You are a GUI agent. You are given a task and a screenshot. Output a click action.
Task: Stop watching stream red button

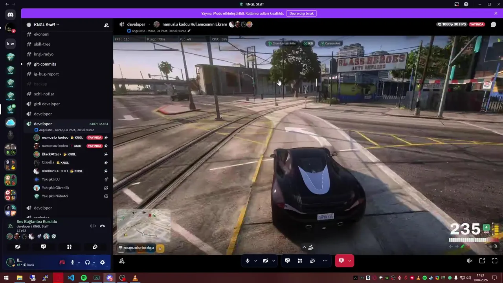[x=341, y=261]
